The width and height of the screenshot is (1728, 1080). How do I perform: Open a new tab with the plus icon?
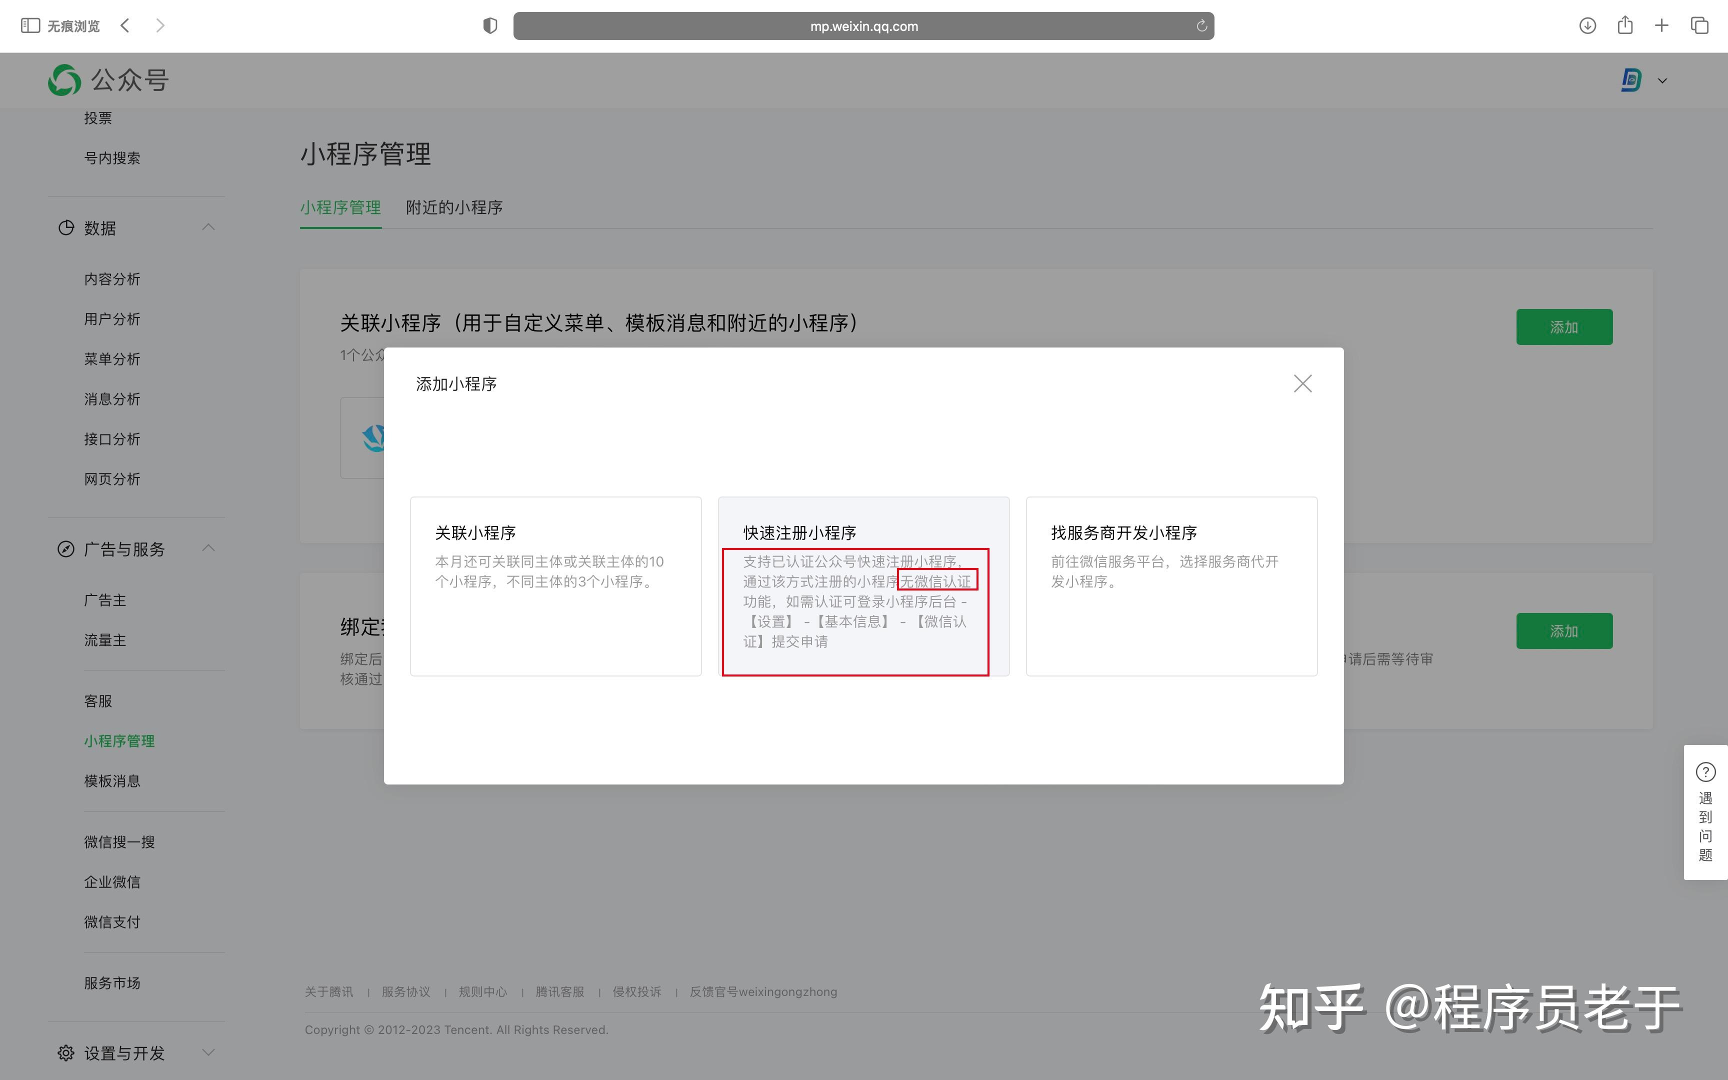tap(1661, 25)
